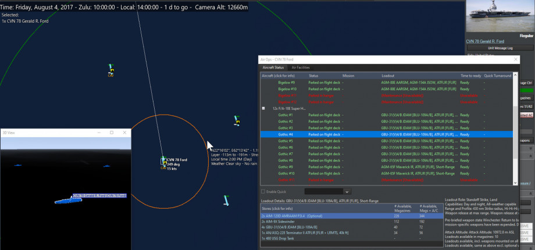Select the Gothic #1 aircraft row
This screenshot has height=250, width=535.
click(387, 115)
